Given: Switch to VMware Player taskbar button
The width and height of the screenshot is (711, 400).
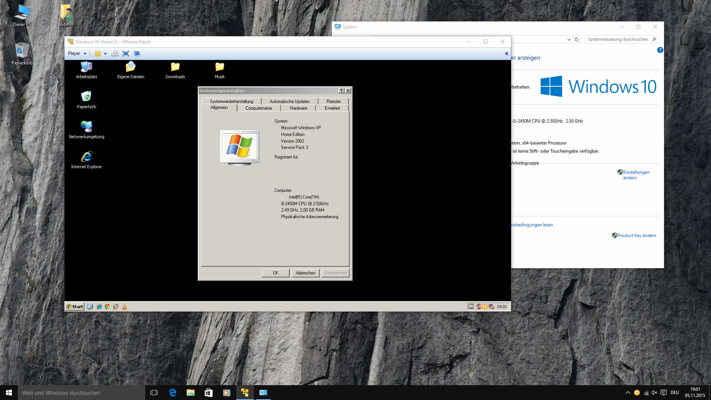Looking at the screenshot, I should click(x=245, y=393).
